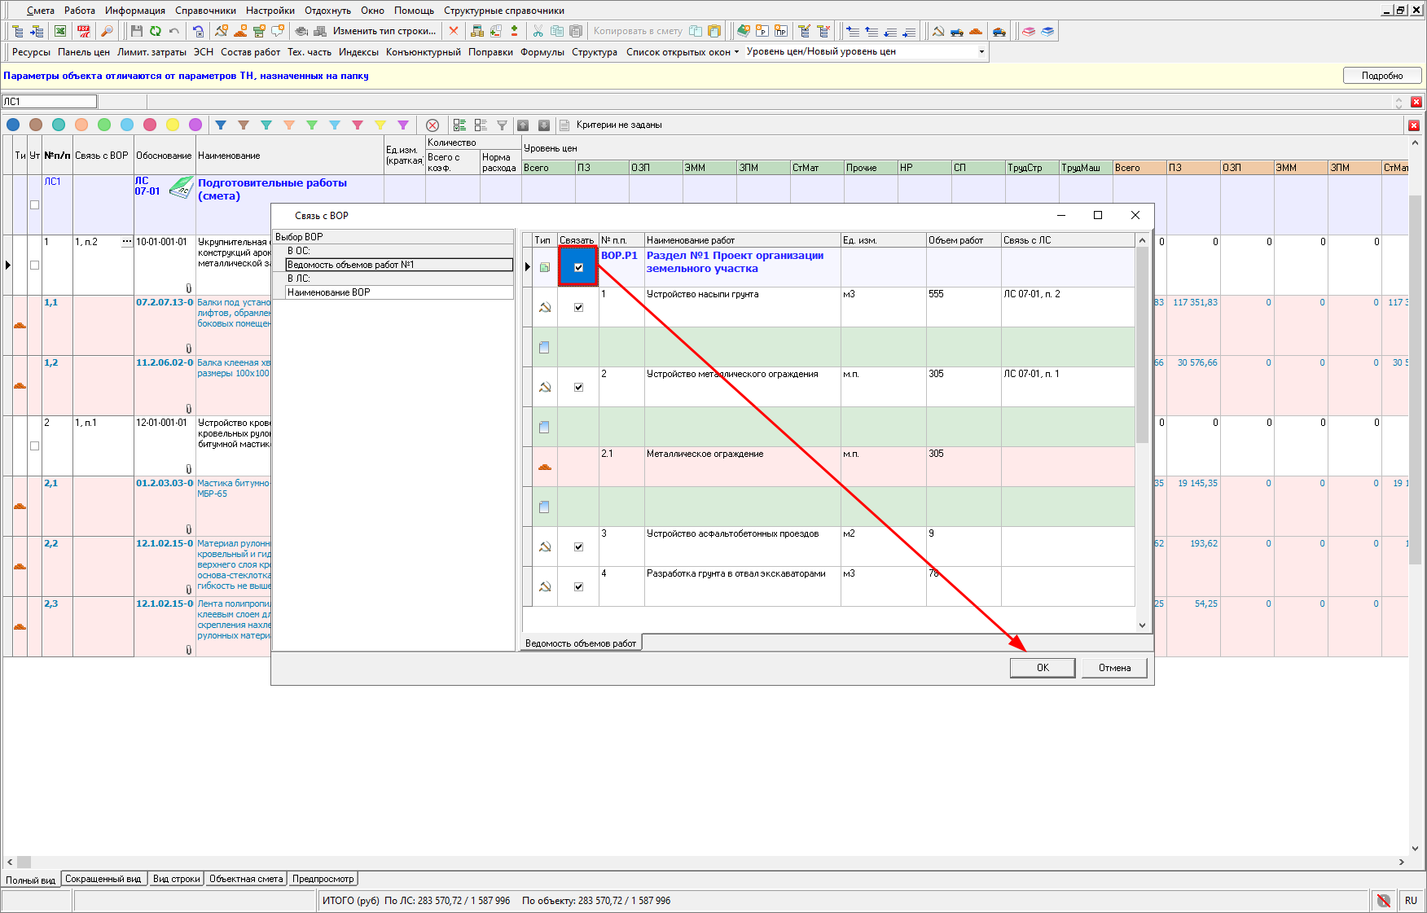This screenshot has height=913, width=1427.
Task: Click the 'Подробно' button
Action: click(x=1381, y=76)
